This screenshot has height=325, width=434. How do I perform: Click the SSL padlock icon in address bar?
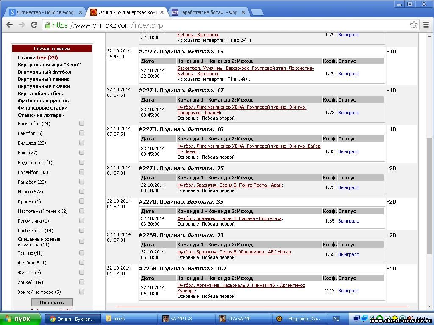(x=47, y=25)
